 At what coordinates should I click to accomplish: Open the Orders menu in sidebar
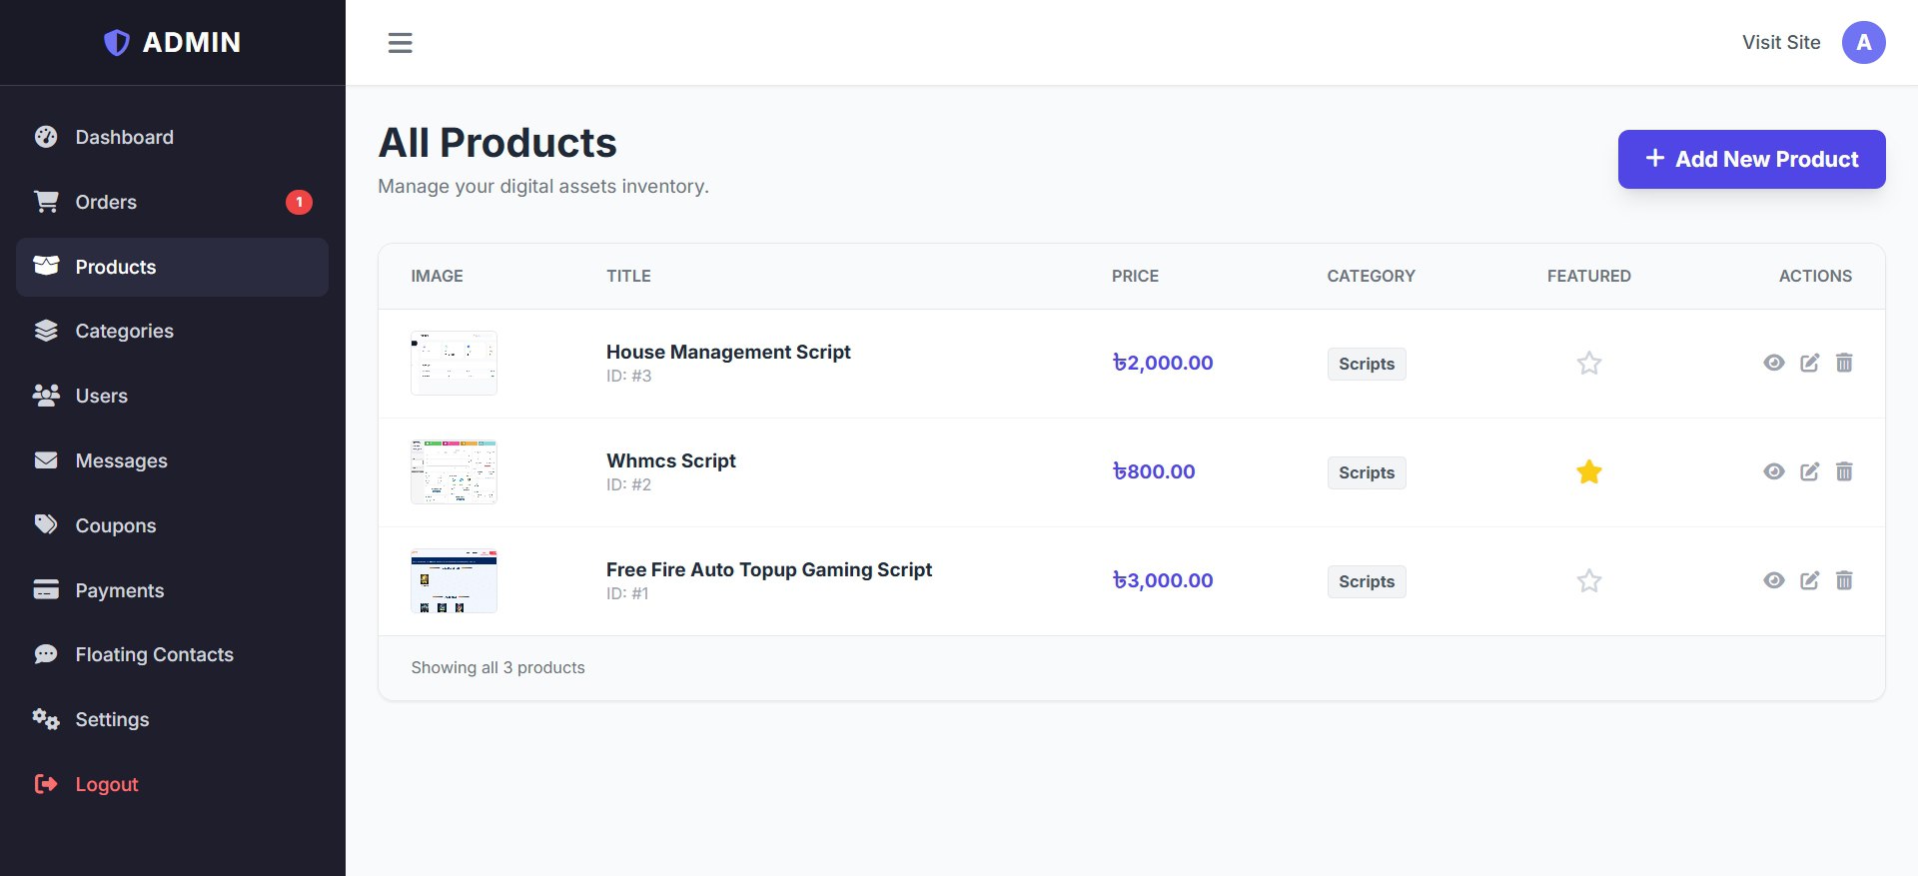click(106, 202)
